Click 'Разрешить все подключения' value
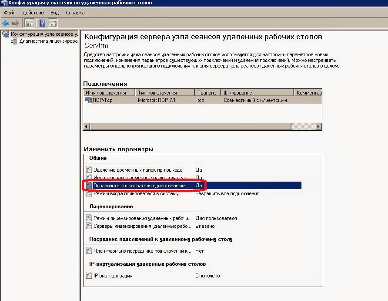The image size is (388, 301). point(227,193)
